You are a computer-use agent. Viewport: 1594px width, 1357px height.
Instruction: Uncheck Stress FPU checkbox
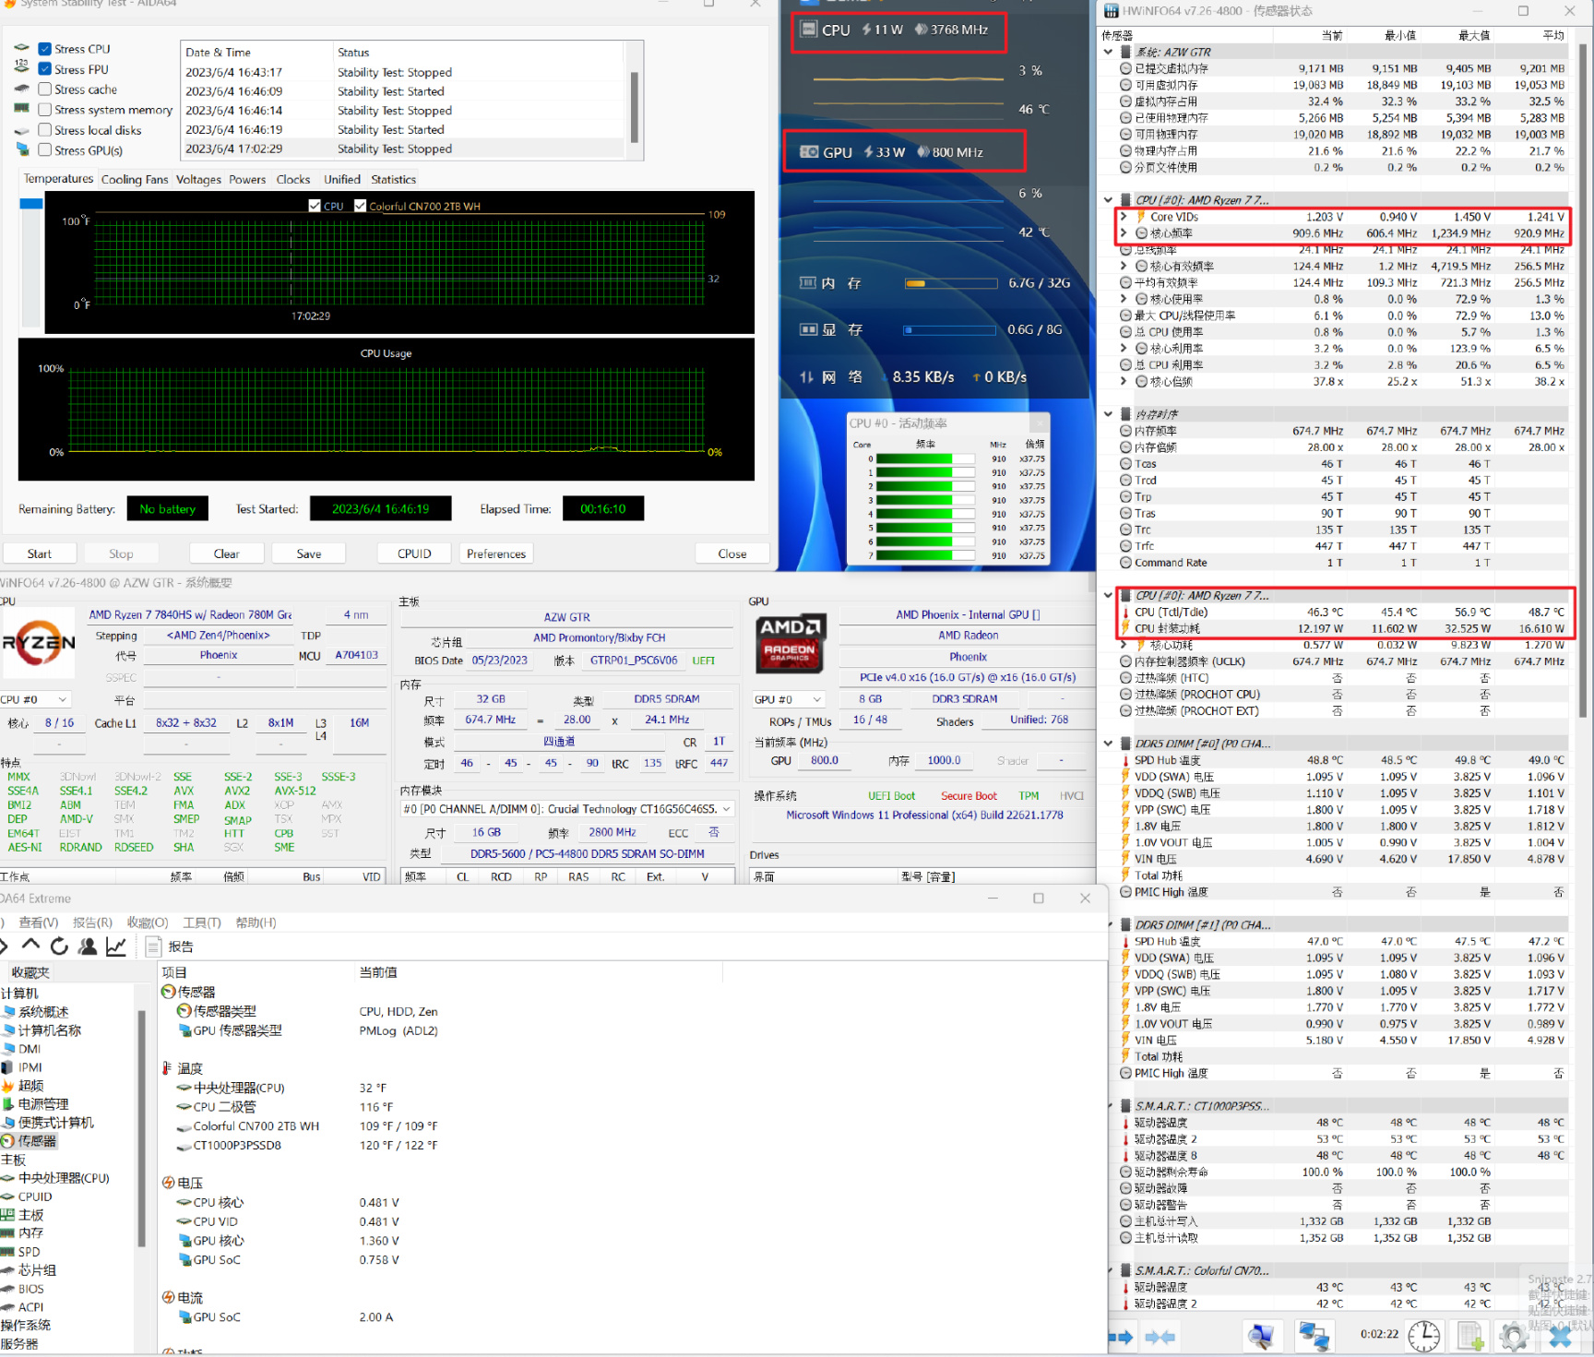[x=44, y=69]
